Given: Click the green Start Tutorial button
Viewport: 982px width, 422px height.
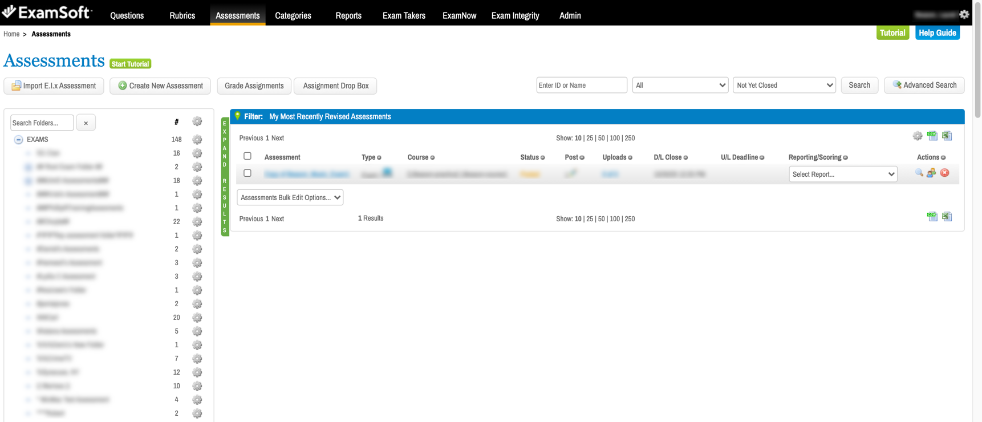Looking at the screenshot, I should click(x=131, y=64).
